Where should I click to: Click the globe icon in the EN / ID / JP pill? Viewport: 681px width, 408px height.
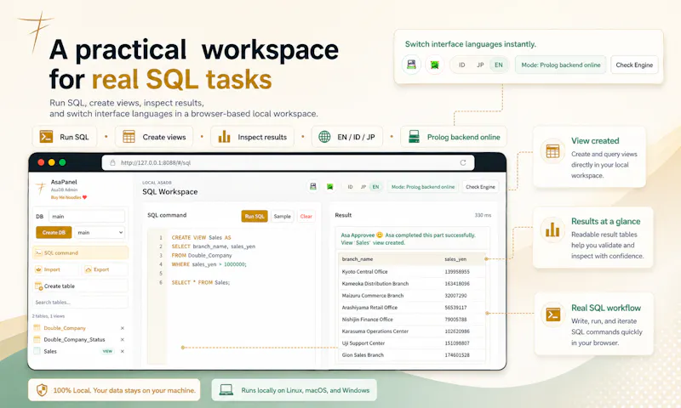pos(324,137)
